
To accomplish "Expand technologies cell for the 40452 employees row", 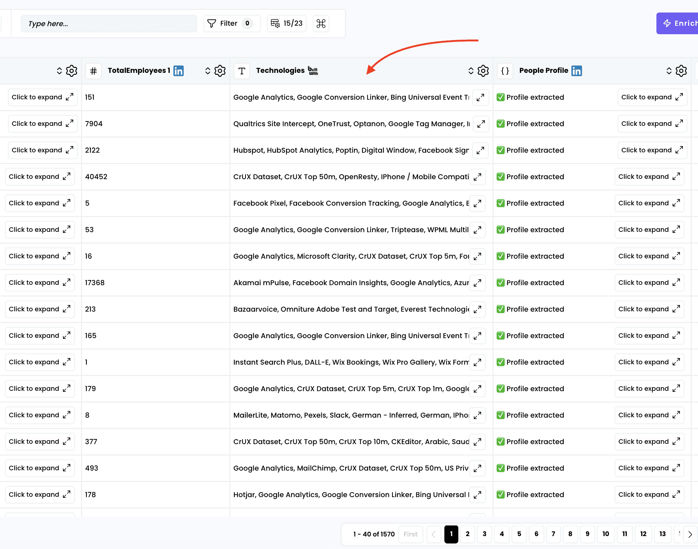I will pos(477,177).
